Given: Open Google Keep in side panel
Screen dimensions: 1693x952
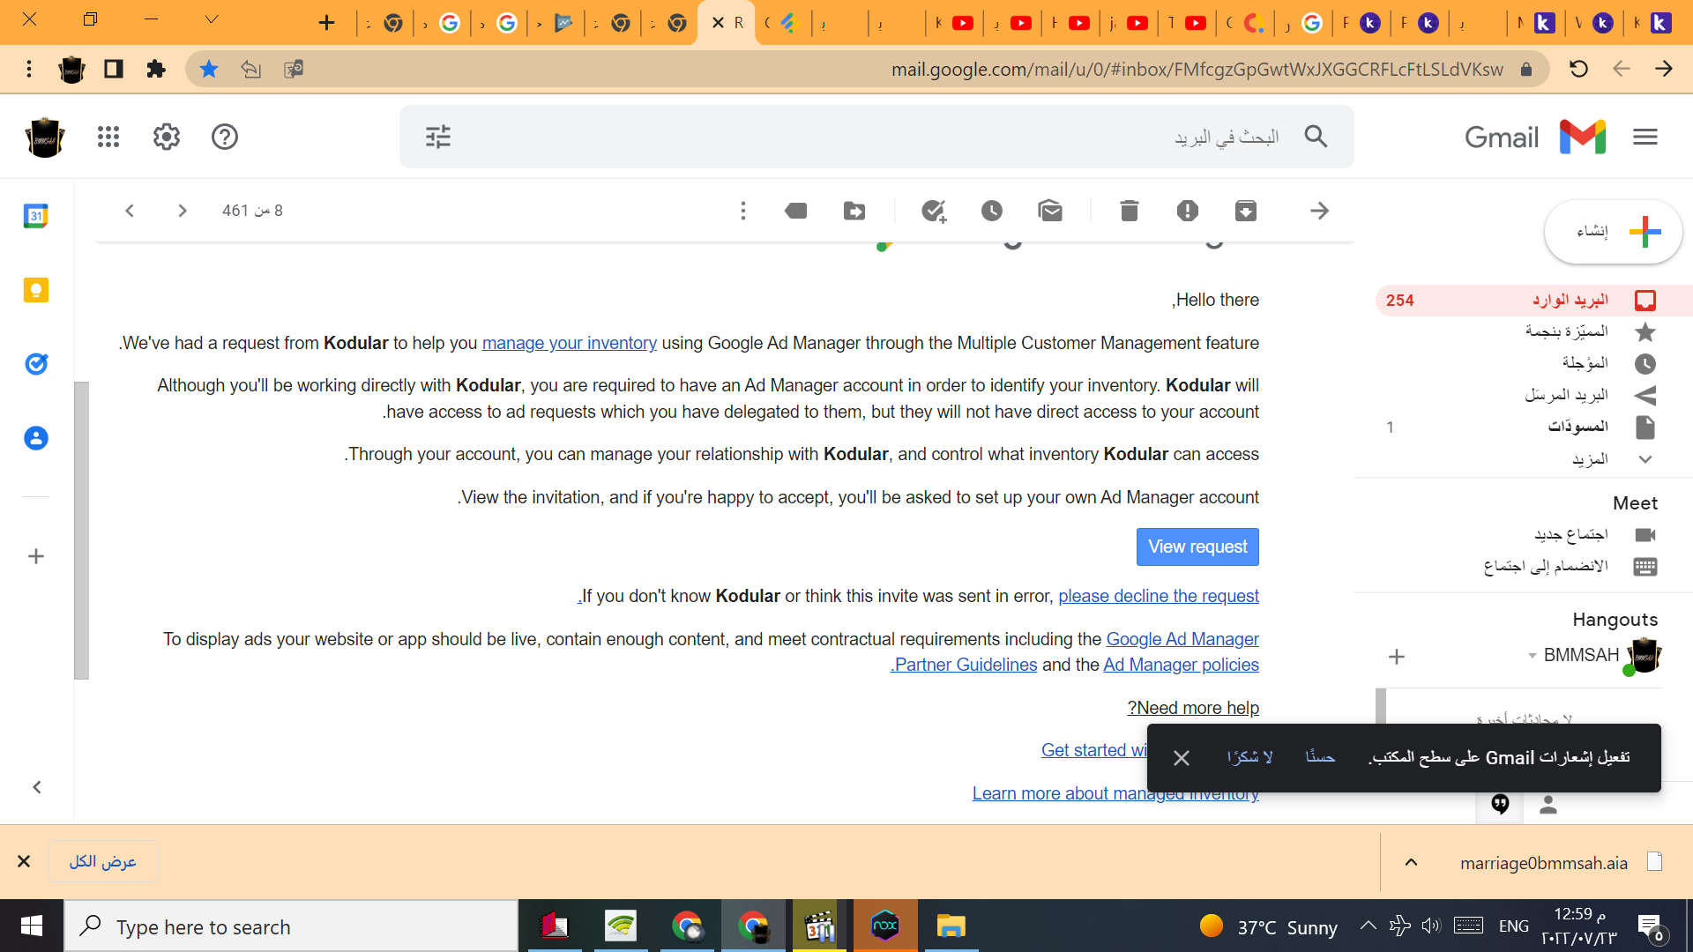Looking at the screenshot, I should [36, 290].
